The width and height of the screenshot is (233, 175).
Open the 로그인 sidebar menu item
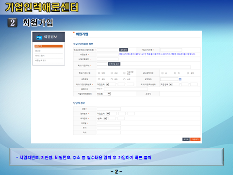point(49,51)
